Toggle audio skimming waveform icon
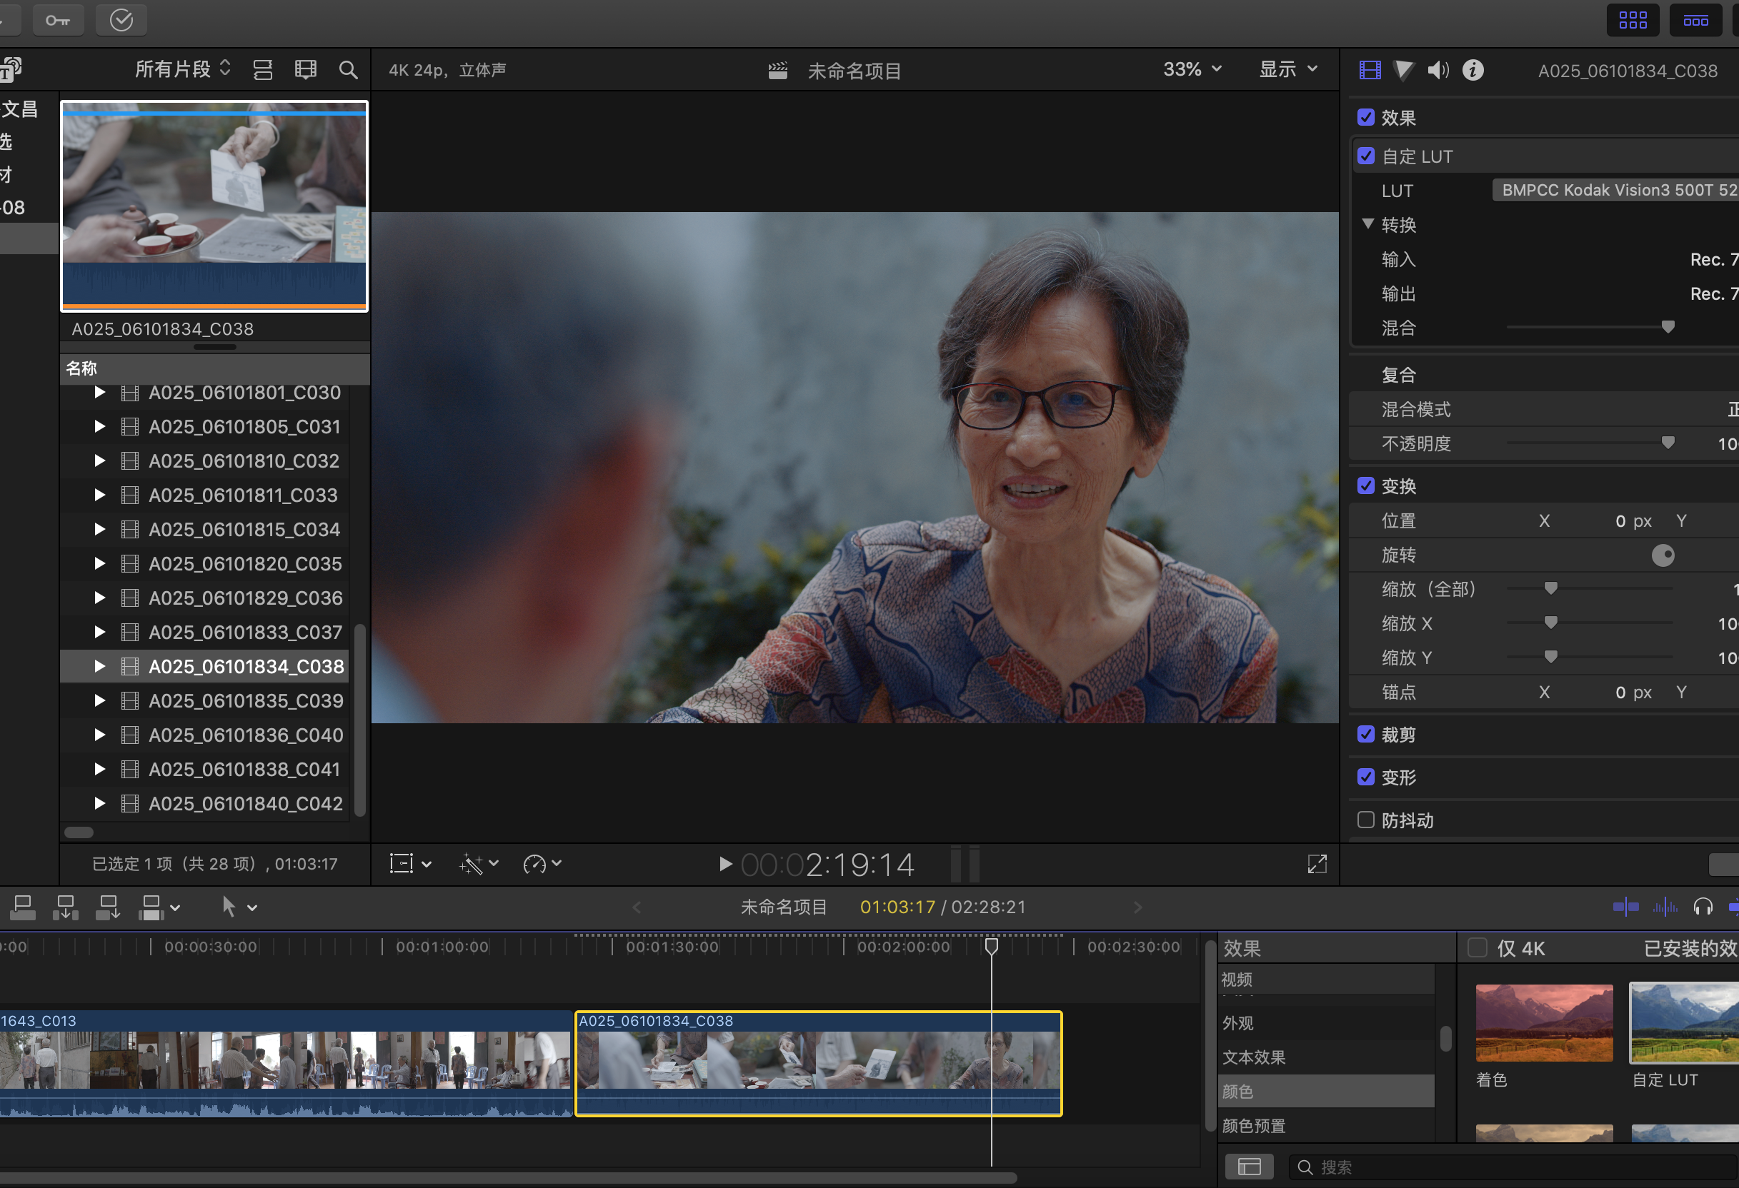1739x1188 pixels. [x=1665, y=907]
